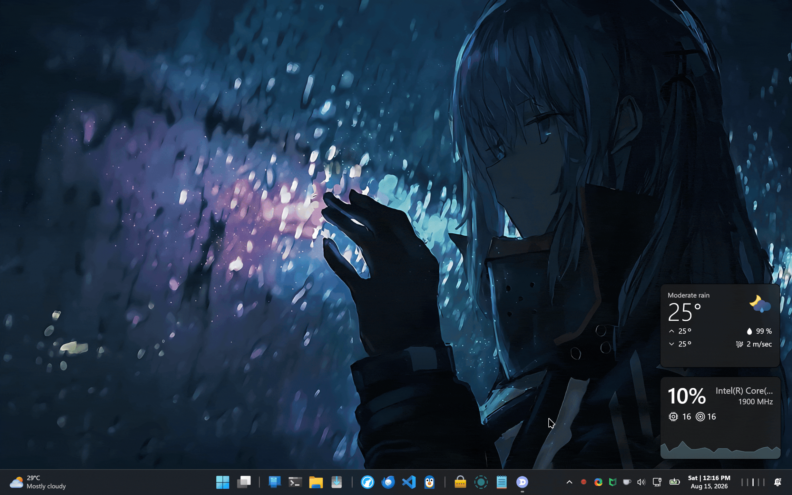Click the '1900 MHz' frequency text
Screen dimensions: 792x495
click(756, 402)
